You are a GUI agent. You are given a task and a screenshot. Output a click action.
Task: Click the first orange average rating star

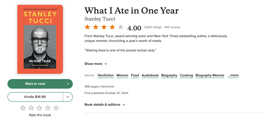pos(87,27)
